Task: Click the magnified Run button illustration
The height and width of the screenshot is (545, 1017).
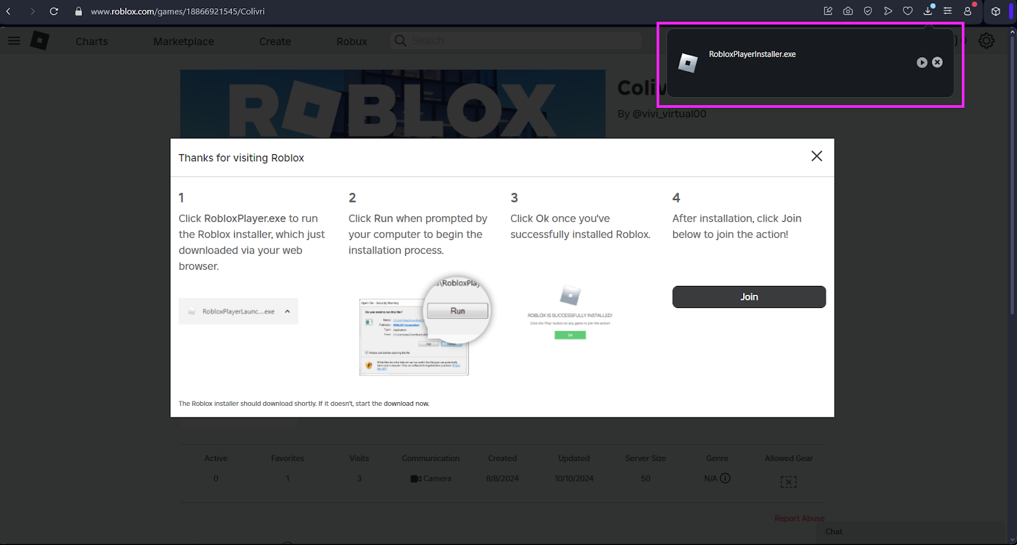Action: pos(458,311)
